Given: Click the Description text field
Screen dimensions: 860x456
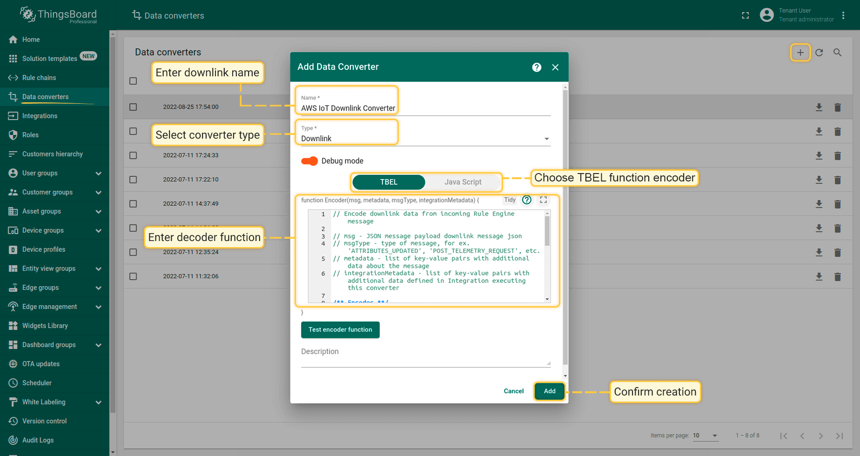Looking at the screenshot, I should 425,358.
